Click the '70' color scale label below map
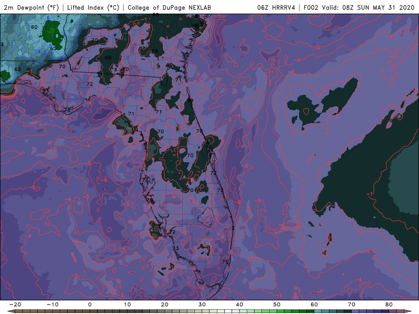 click(351, 305)
